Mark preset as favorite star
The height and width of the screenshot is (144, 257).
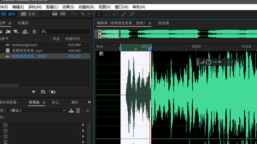tap(88, 110)
